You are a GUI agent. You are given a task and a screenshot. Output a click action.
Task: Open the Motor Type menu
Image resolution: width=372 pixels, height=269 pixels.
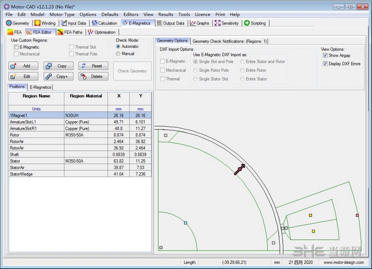click(62, 14)
